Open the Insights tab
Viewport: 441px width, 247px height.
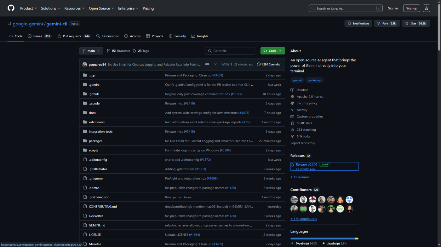200,36
